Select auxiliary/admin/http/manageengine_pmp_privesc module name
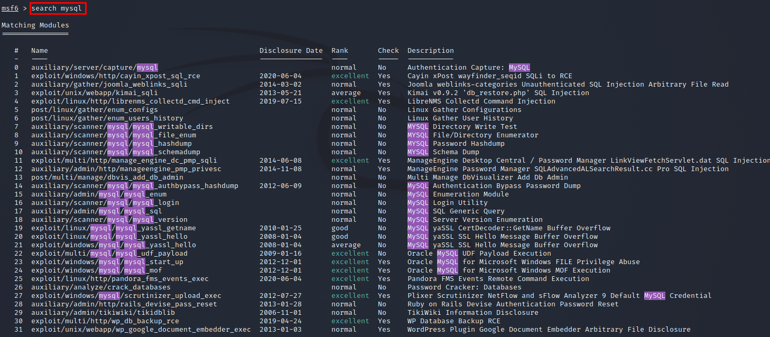The height and width of the screenshot is (337, 770). click(x=126, y=169)
